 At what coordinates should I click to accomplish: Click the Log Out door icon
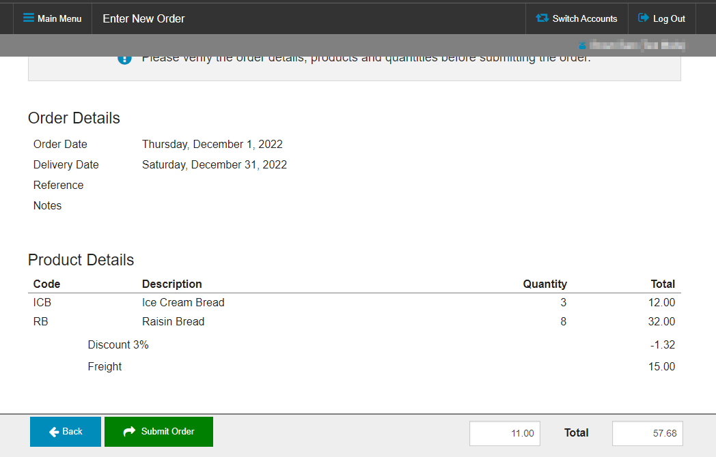(644, 18)
